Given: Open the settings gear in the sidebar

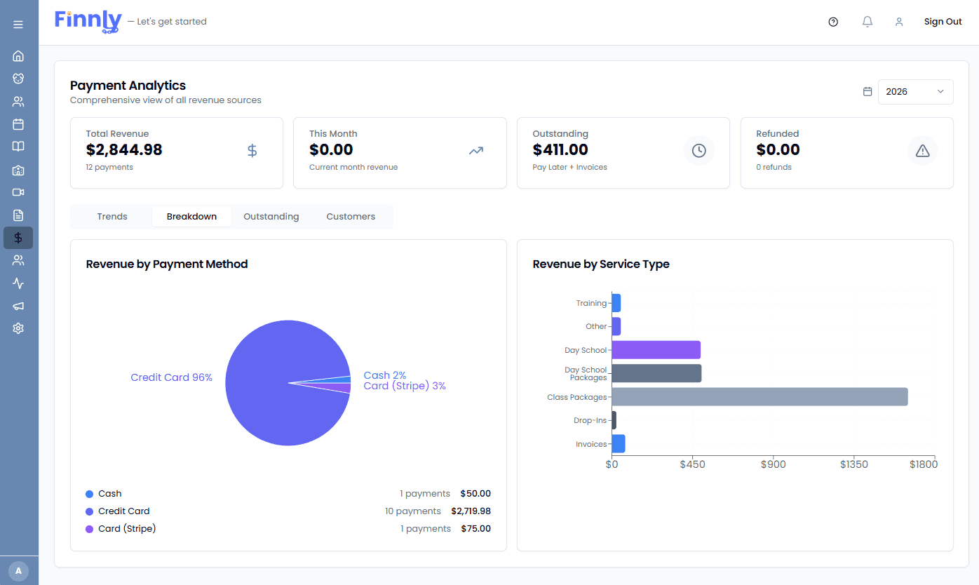Looking at the screenshot, I should (x=18, y=328).
